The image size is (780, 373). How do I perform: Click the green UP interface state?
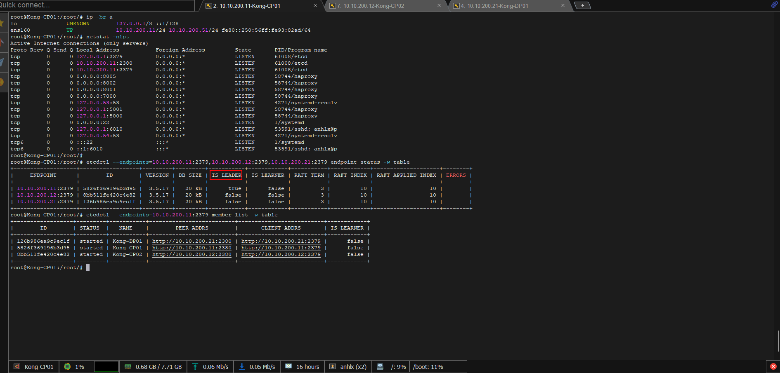coord(70,30)
